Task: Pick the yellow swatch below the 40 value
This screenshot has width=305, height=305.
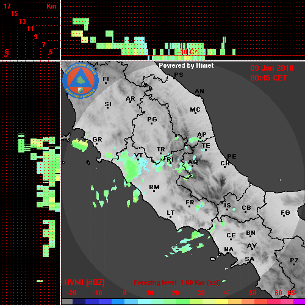Action: click(222, 302)
